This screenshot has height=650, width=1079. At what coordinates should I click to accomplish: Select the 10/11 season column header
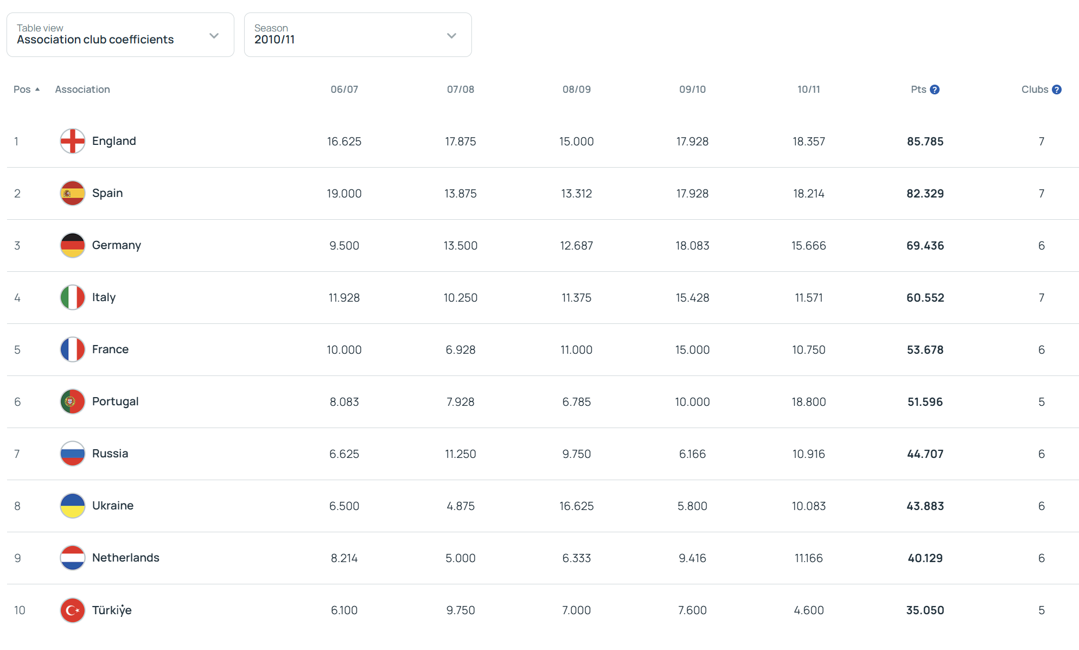(808, 90)
